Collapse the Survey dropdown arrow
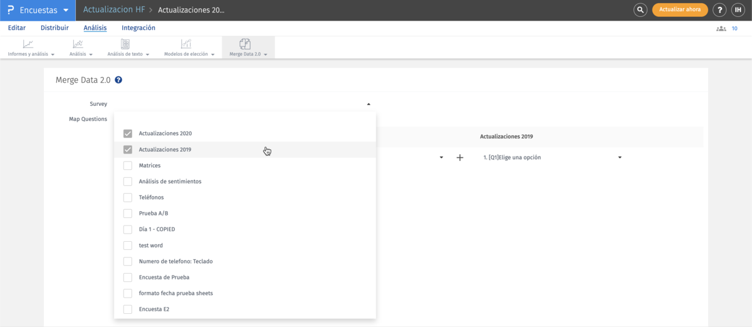 pos(368,104)
